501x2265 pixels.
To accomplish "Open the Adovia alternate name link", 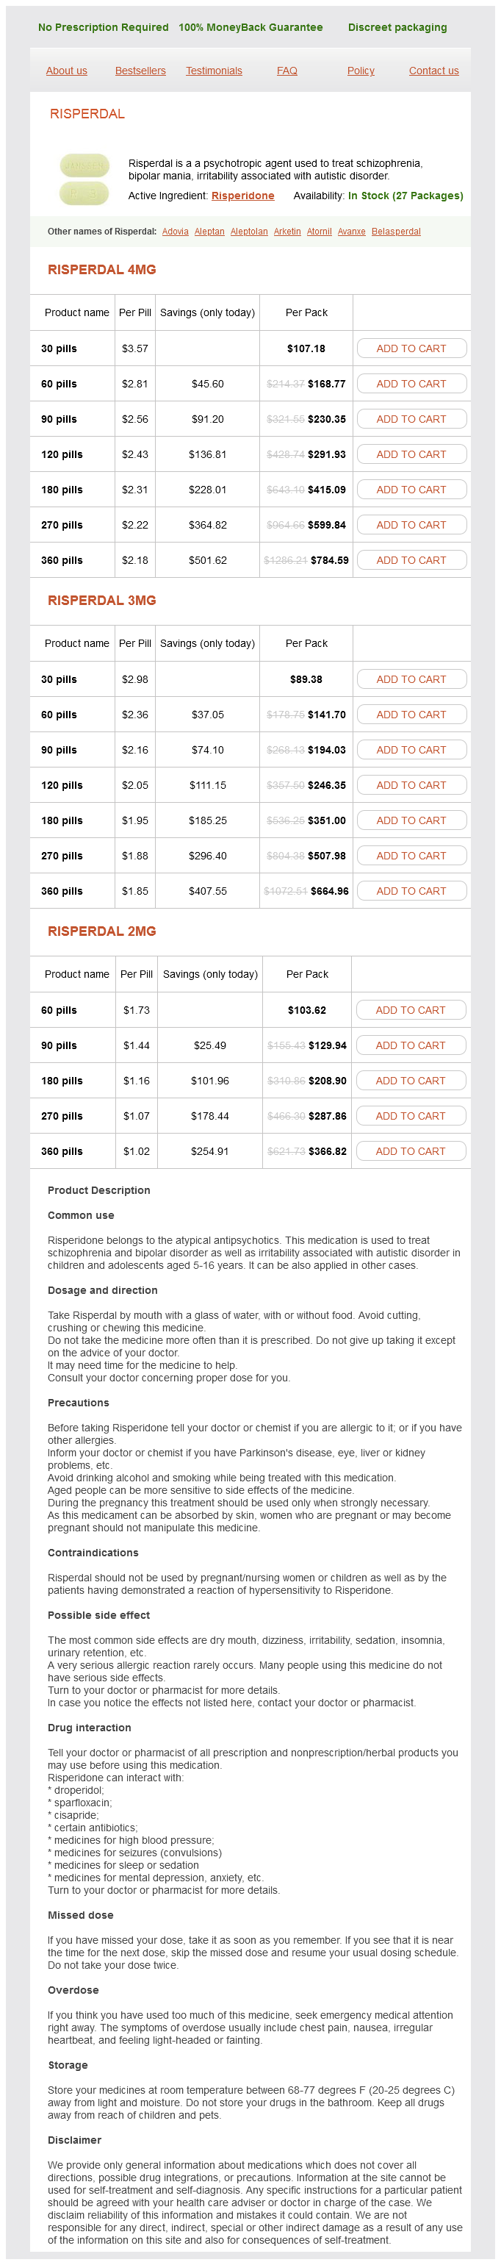I will coord(175,232).
